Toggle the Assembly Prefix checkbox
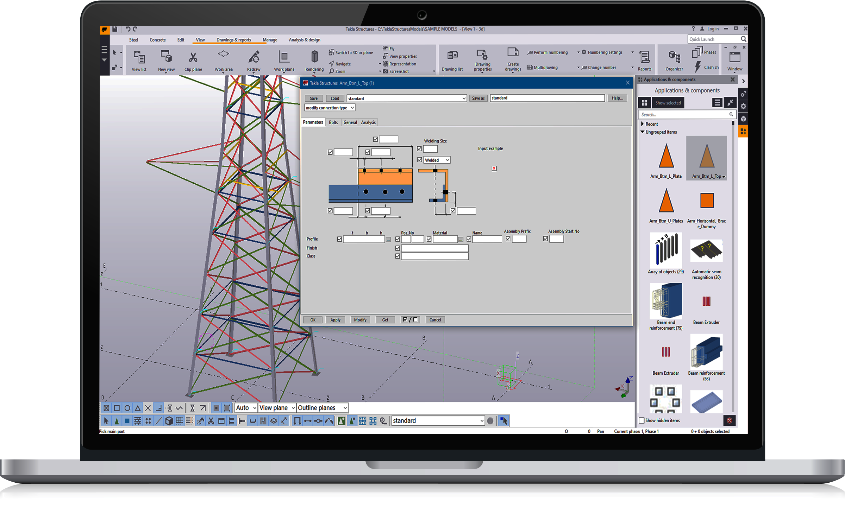This screenshot has height=508, width=845. coord(508,239)
